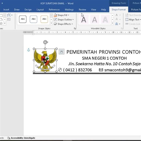Viewport: 141px width, 141px height.
Task: Click the Text Effects blue A icon
Action: tap(117, 24)
